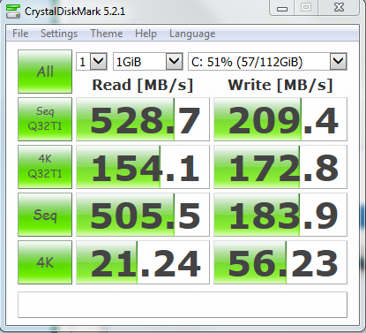Start the Seq Q32T1 benchmark
This screenshot has width=366, height=333.
[45, 119]
